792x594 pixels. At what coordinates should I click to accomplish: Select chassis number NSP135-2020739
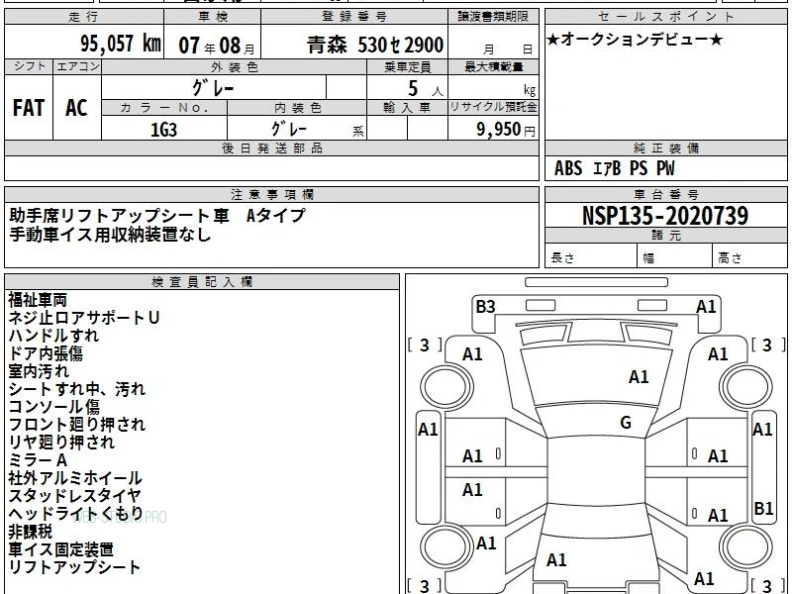coord(665,216)
